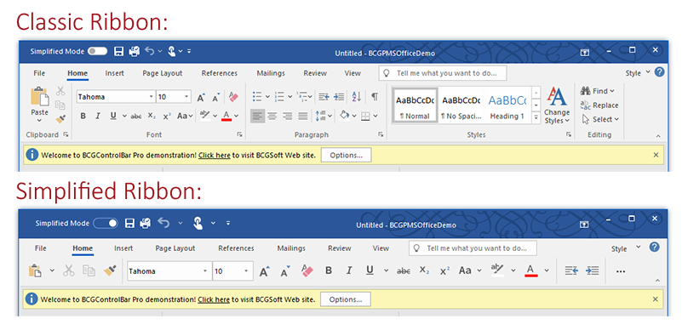This screenshot has width=688, height=330.
Task: Toggle Italic in Simplified Ribbon
Action: 349,270
